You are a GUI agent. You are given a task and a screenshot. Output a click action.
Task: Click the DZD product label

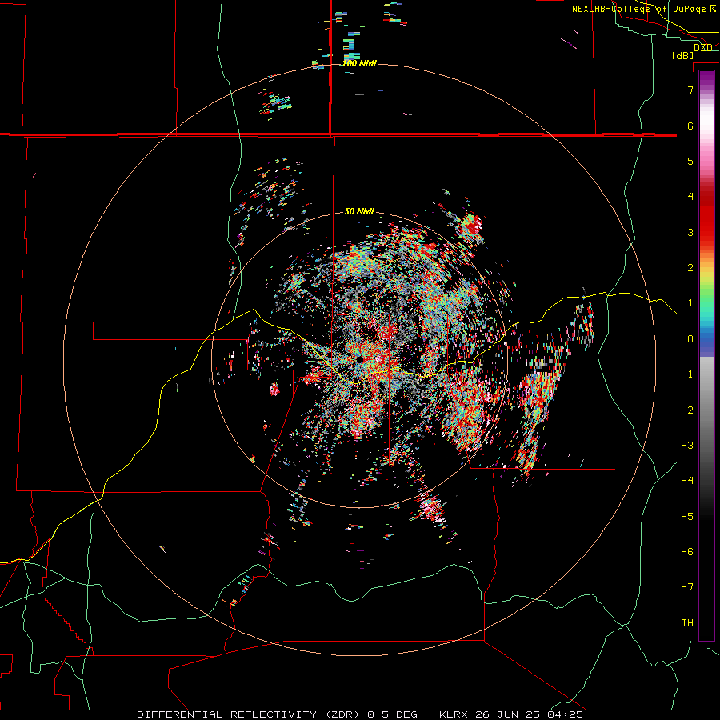(703, 47)
